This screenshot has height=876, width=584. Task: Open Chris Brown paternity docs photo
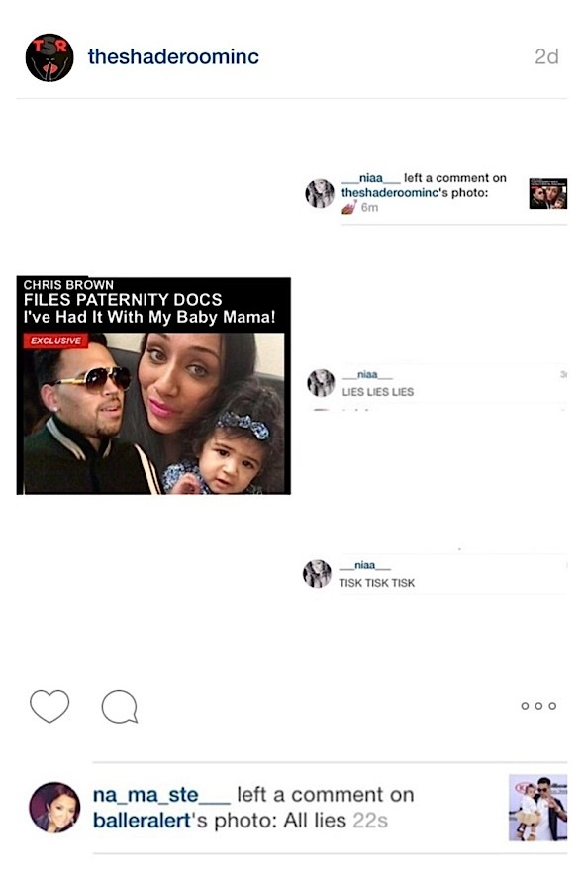pyautogui.click(x=153, y=385)
